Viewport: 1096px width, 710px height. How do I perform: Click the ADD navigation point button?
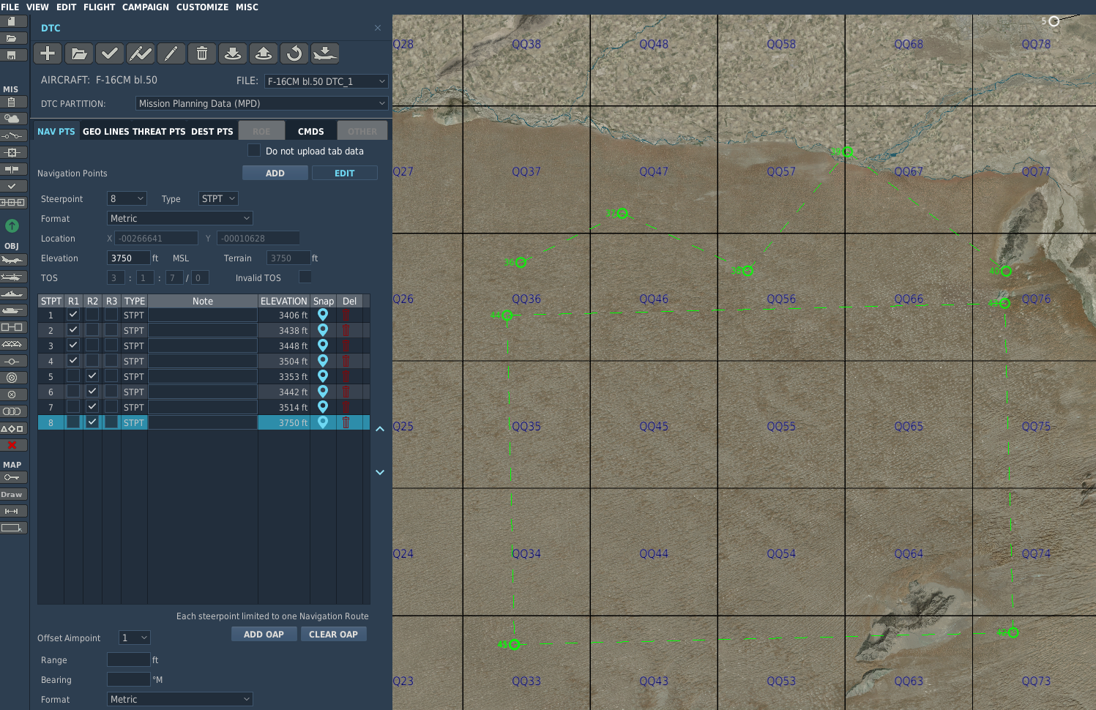click(x=275, y=173)
